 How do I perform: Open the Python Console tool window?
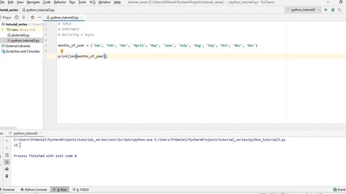point(34,190)
